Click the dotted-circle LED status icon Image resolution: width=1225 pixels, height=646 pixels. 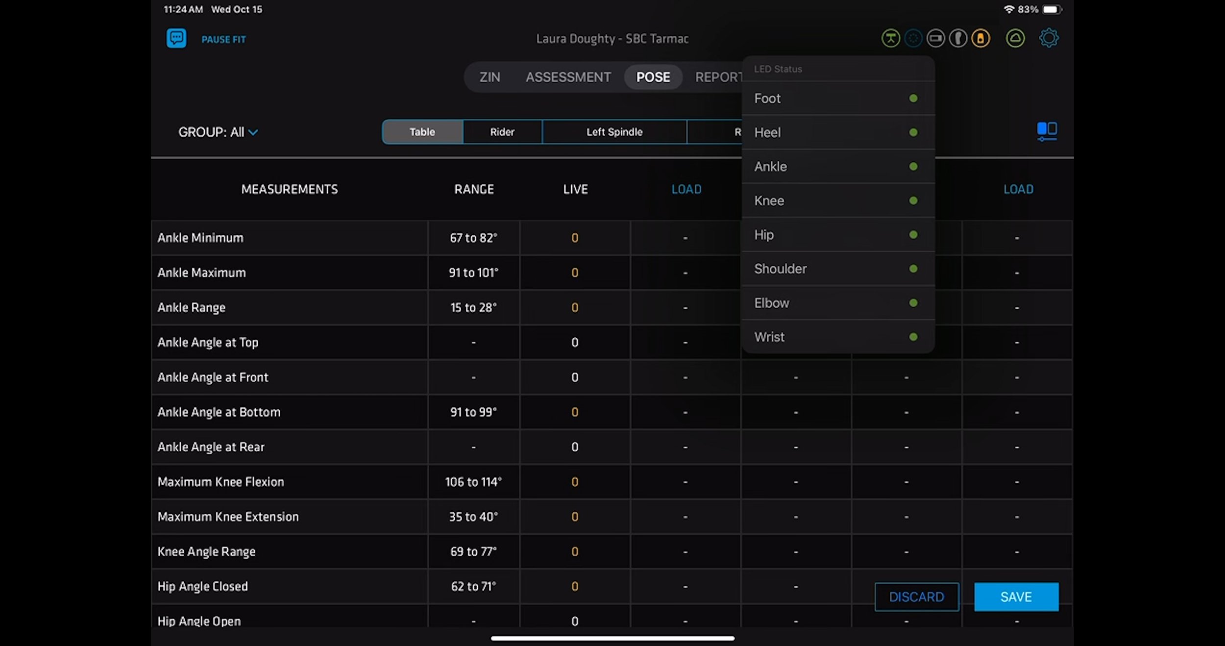pos(913,38)
